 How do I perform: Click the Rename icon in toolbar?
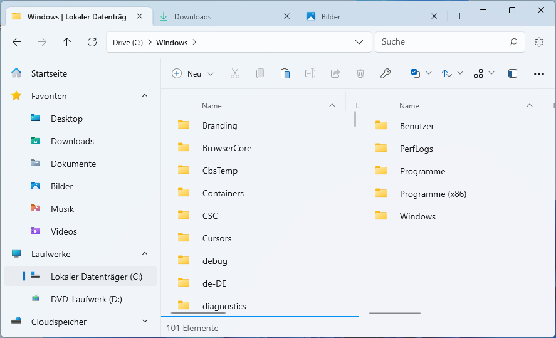pyautogui.click(x=310, y=73)
